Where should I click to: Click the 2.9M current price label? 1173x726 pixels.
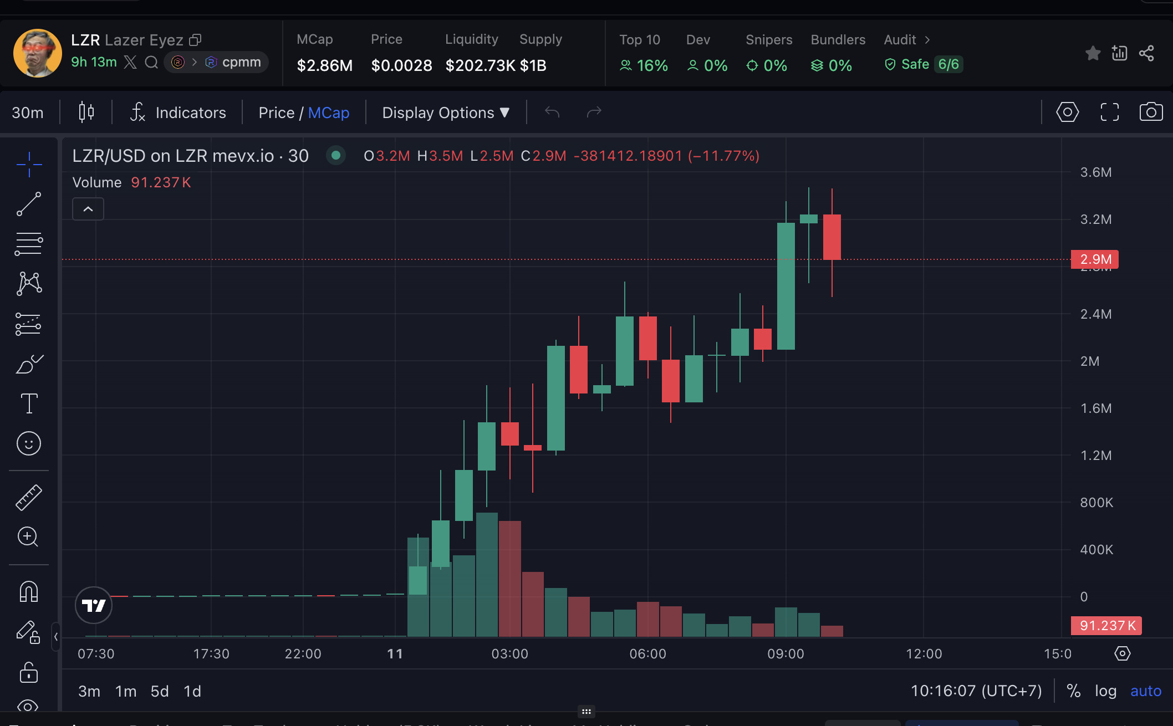(x=1095, y=259)
